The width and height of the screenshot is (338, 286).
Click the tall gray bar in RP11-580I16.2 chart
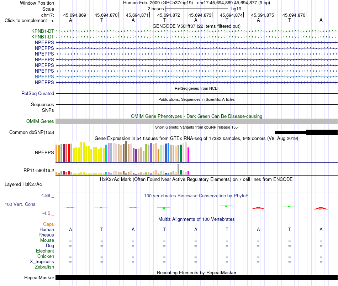tap(179, 170)
